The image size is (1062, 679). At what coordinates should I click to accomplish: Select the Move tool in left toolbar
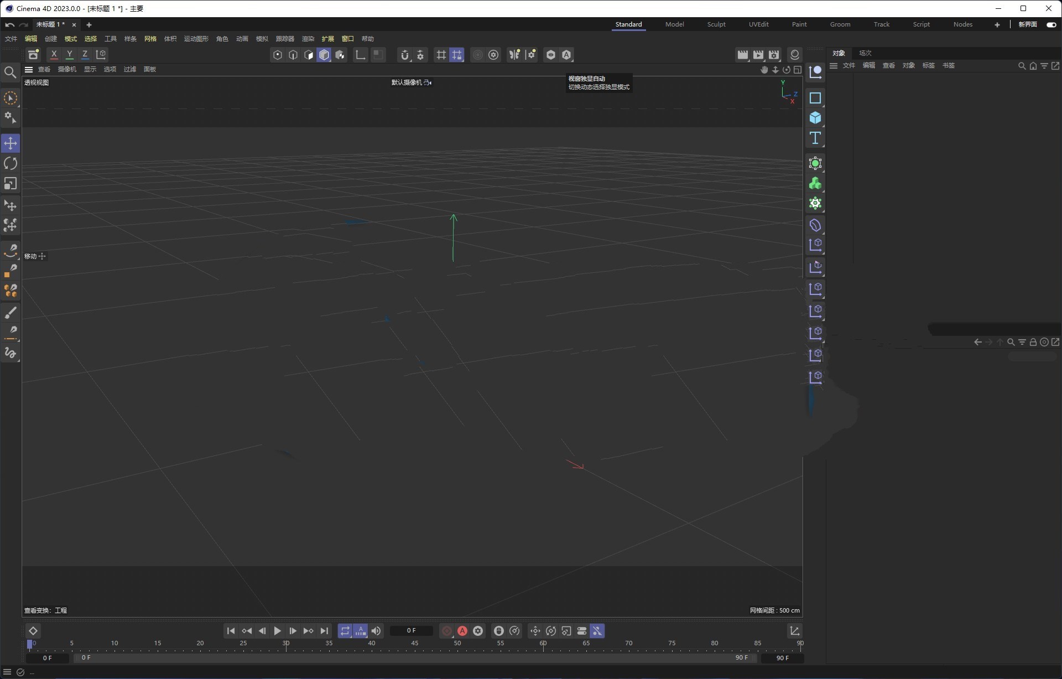click(11, 143)
